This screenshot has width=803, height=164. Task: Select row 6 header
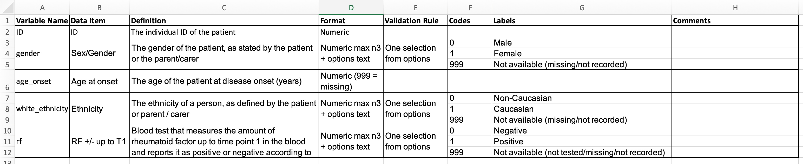pyautogui.click(x=7, y=81)
